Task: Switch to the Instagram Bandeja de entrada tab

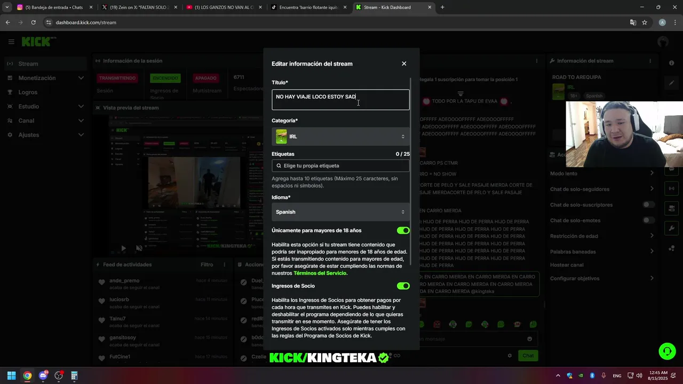Action: (53, 7)
